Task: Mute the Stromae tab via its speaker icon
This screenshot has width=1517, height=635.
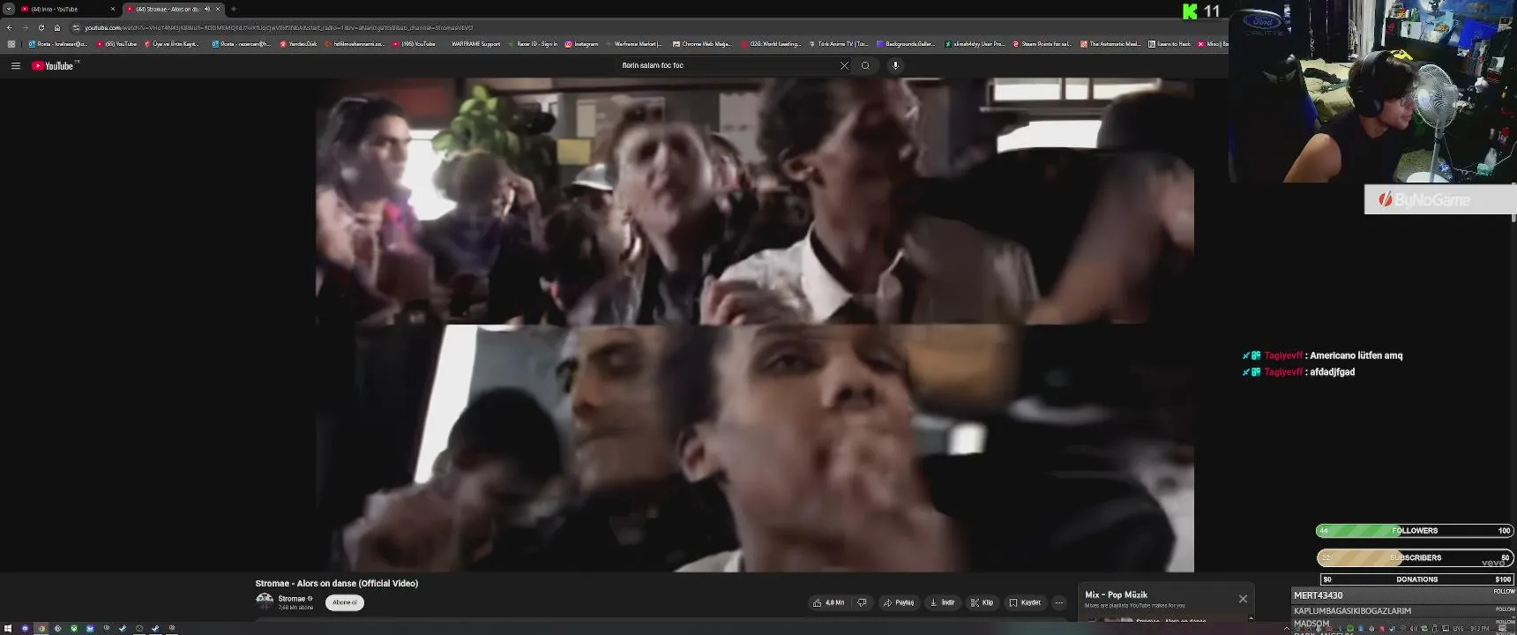Action: 207,9
